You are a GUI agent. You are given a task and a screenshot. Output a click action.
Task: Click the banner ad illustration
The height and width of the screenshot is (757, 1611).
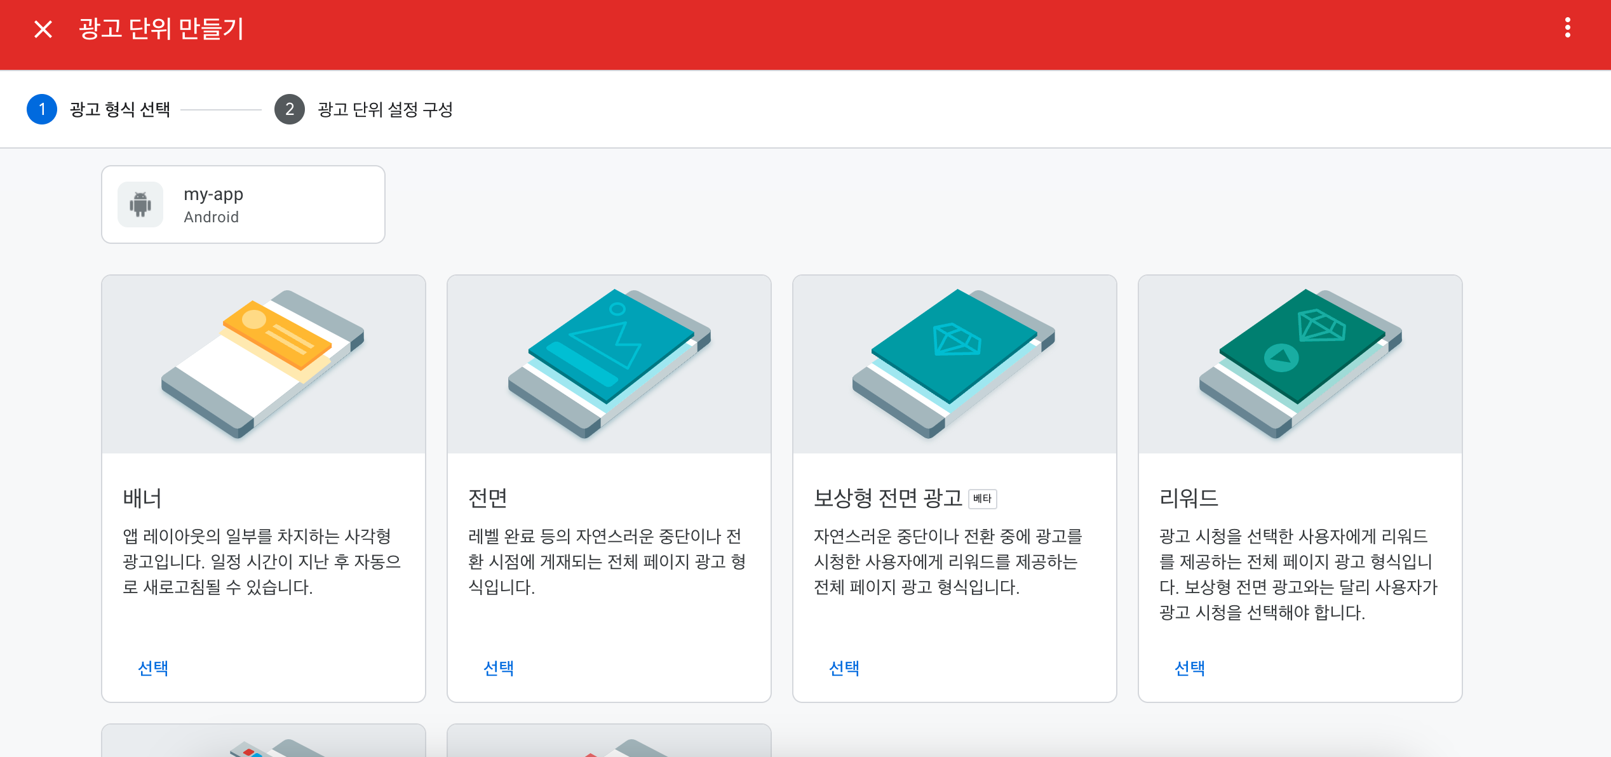click(x=263, y=364)
